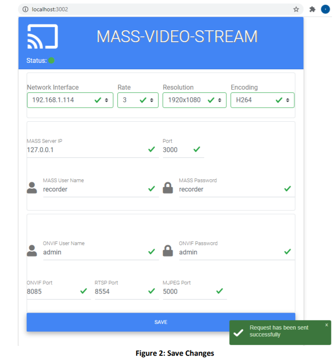Open the Rate dropdown
Image resolution: width=336 pixels, height=363 pixels.
coord(138,100)
